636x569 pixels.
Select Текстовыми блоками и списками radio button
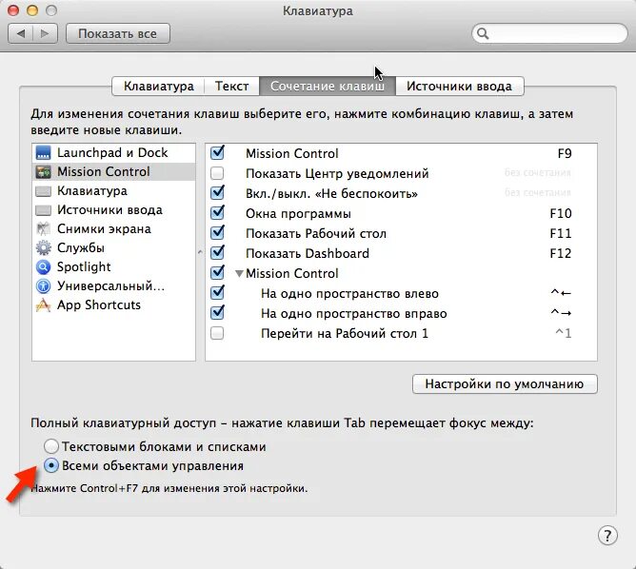51,446
